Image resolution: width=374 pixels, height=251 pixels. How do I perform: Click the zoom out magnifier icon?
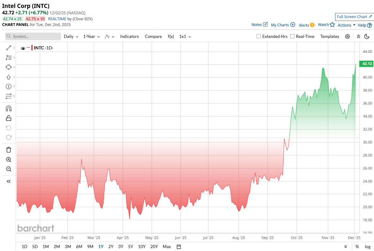[9, 169]
